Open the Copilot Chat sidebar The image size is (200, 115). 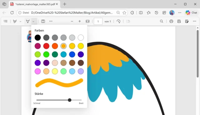click(x=191, y=12)
